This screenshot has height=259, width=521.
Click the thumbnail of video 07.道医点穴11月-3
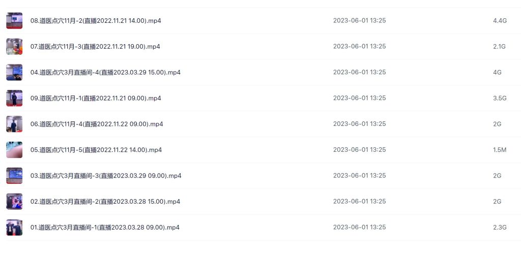point(14,47)
